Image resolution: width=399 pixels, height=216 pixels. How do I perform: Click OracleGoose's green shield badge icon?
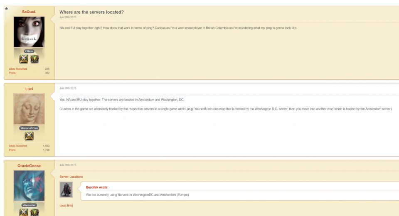[x=34, y=212]
